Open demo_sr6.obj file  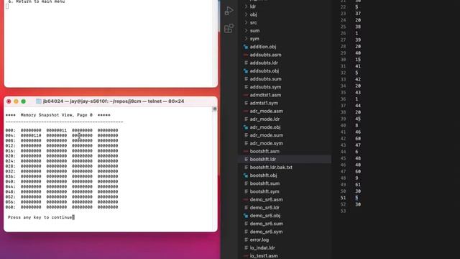tap(265, 216)
